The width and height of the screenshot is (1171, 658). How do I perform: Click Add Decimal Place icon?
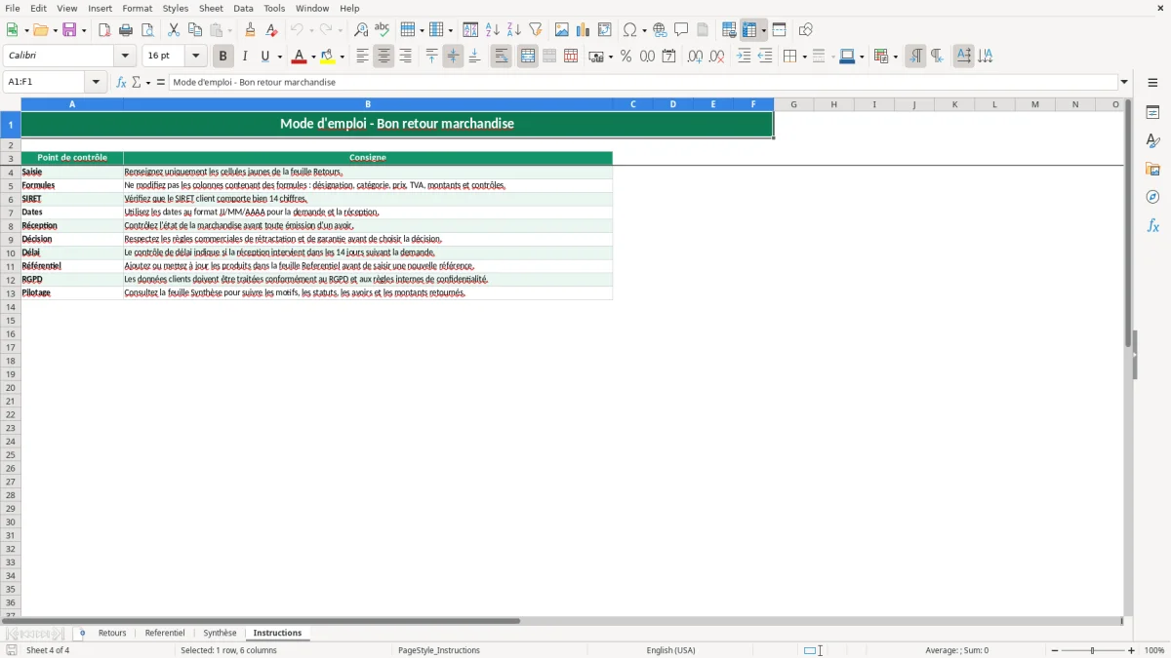coord(695,57)
